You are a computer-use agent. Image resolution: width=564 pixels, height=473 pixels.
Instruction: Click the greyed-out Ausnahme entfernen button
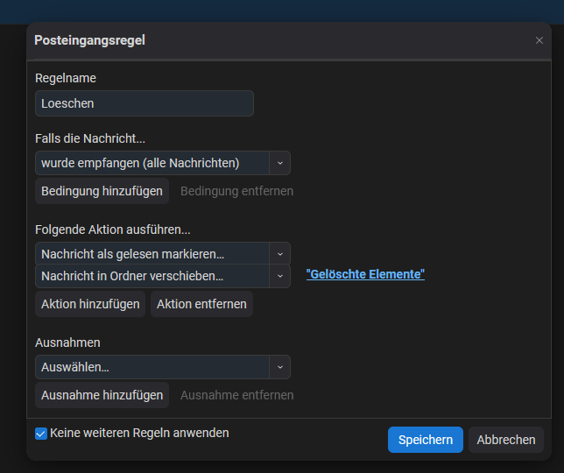click(x=237, y=395)
